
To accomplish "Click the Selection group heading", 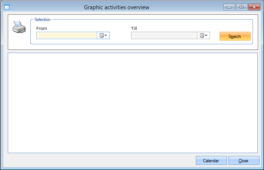I will [x=42, y=20].
